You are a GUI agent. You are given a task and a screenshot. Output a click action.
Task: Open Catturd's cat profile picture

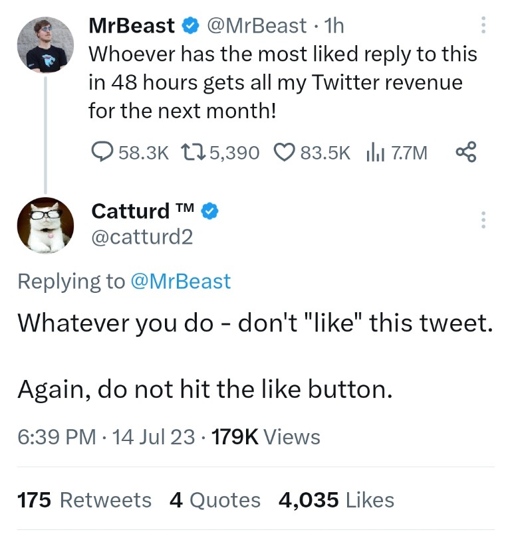click(x=45, y=226)
